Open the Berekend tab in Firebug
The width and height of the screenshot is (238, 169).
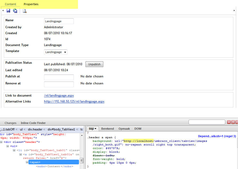click(x=107, y=129)
